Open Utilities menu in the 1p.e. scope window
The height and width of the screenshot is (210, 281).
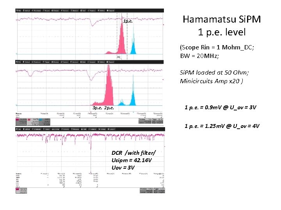(101, 11)
